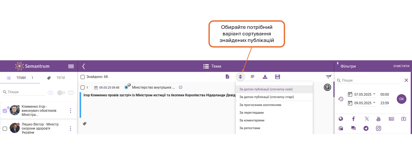Screen dimensions: 412x157
Task: Confirm the date range with OK button
Action: [x=401, y=99]
